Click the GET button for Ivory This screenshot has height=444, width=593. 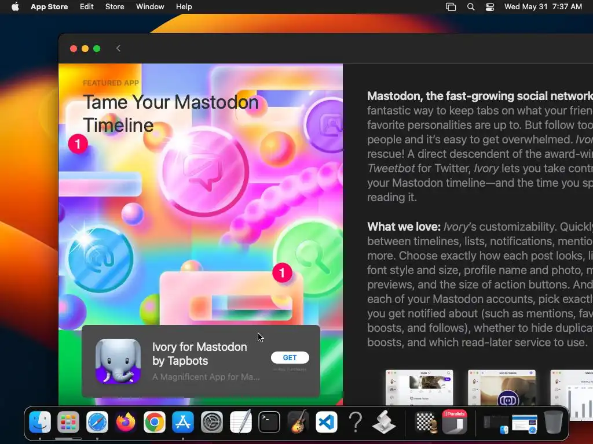290,357
